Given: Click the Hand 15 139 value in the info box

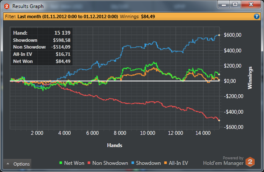Looking at the screenshot, I should pos(62,33).
